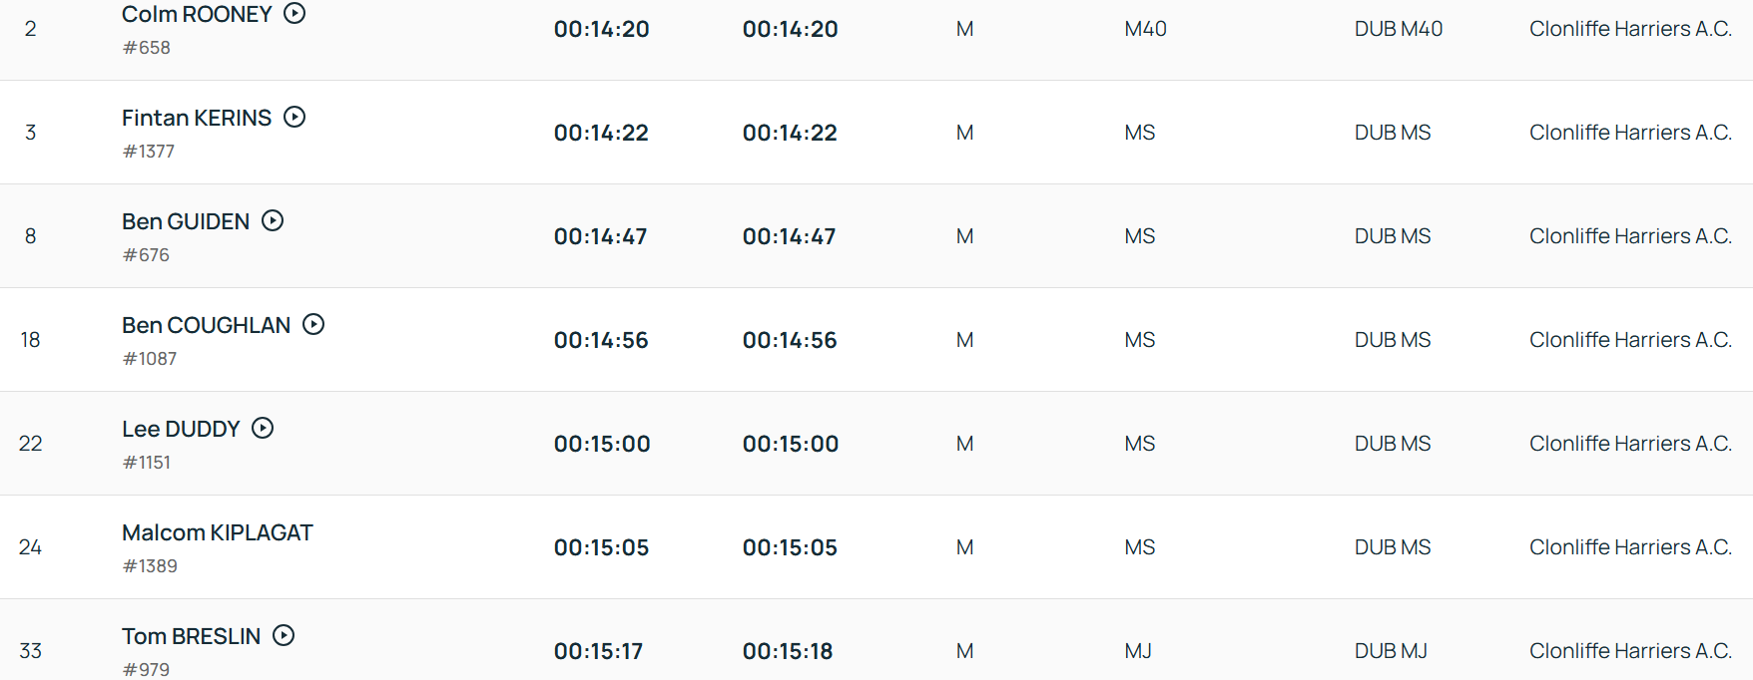The height and width of the screenshot is (680, 1753).
Task: Click DUB MJ category for Tom Breslin
Action: pos(1391,651)
